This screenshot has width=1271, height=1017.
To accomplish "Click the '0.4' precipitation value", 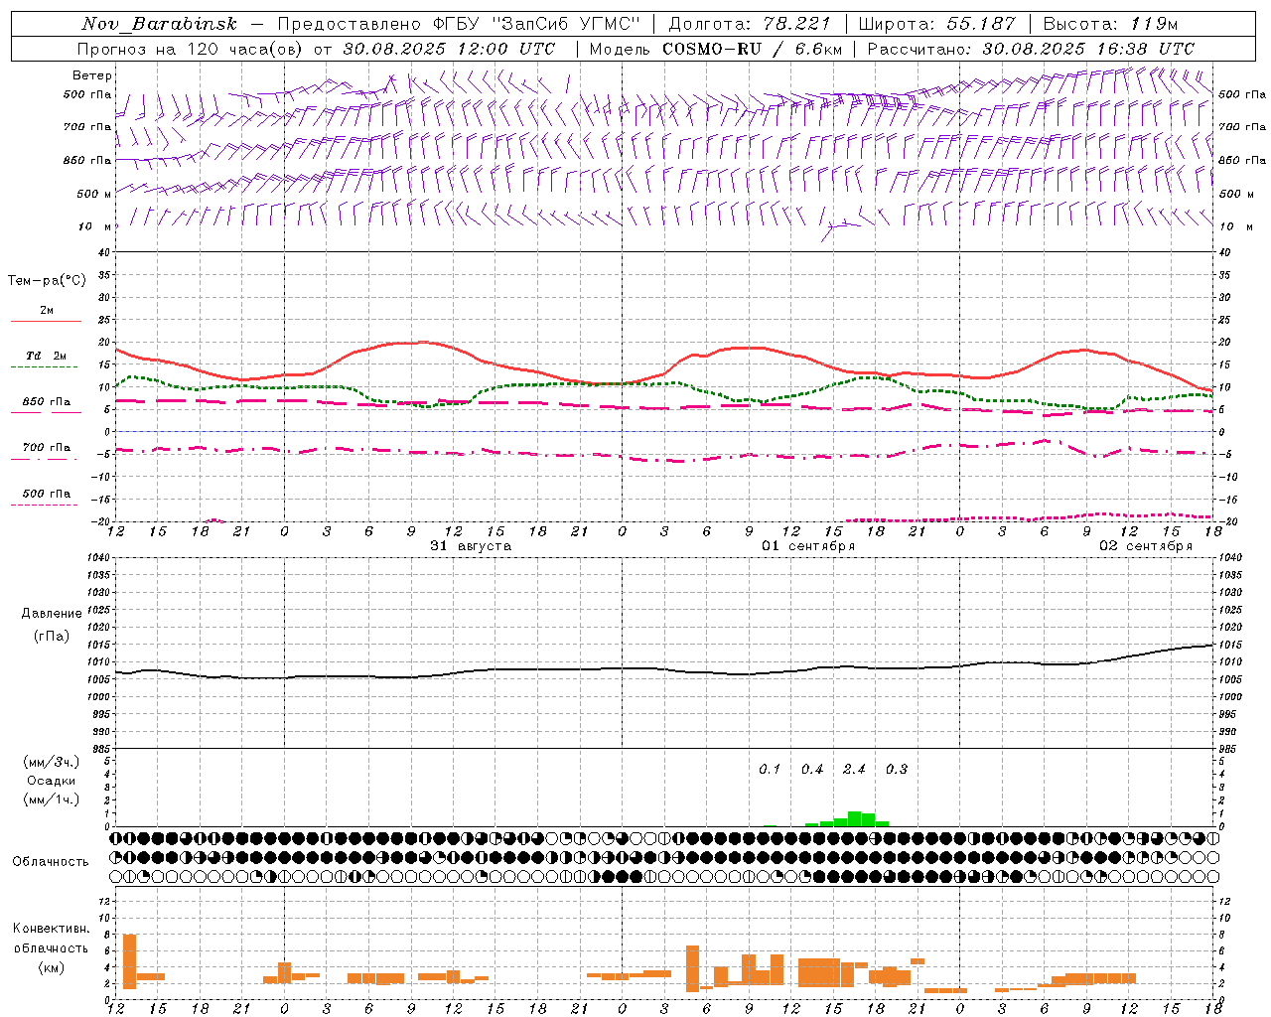I will point(812,769).
